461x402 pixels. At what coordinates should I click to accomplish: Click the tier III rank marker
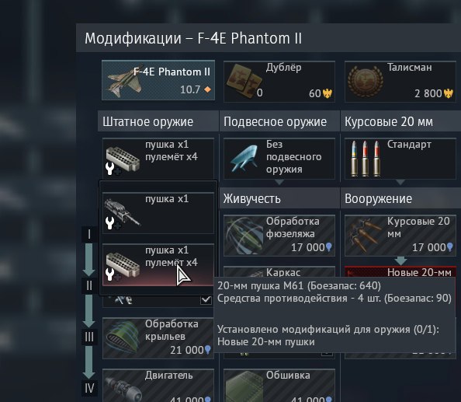coord(89,337)
